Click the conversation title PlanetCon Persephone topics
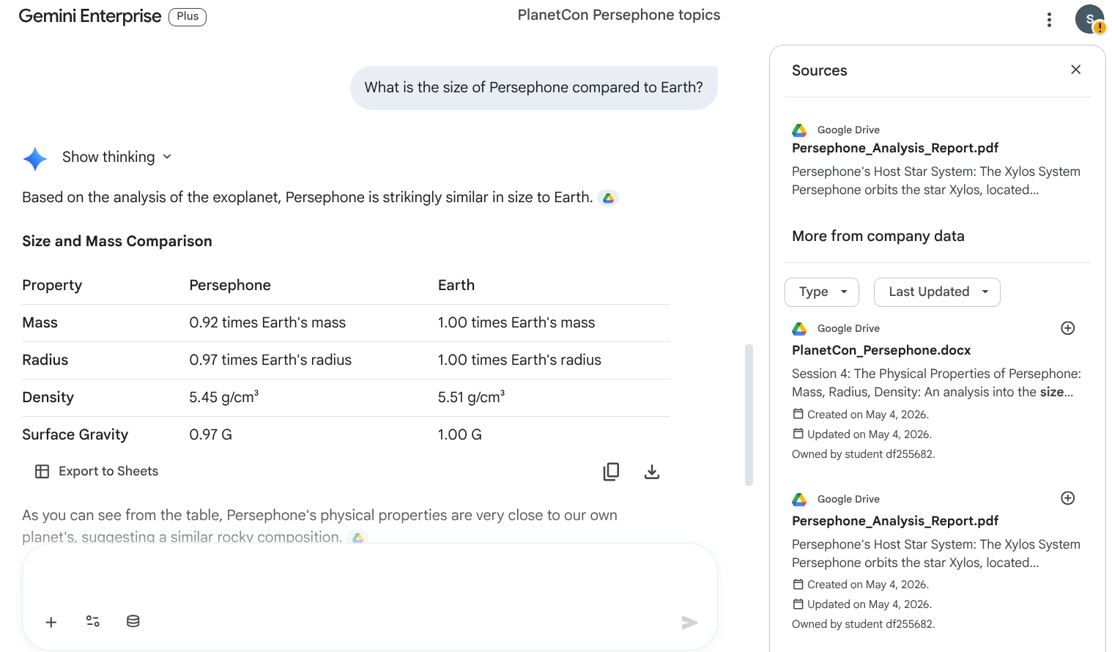Image resolution: width=1112 pixels, height=652 pixels. (619, 15)
